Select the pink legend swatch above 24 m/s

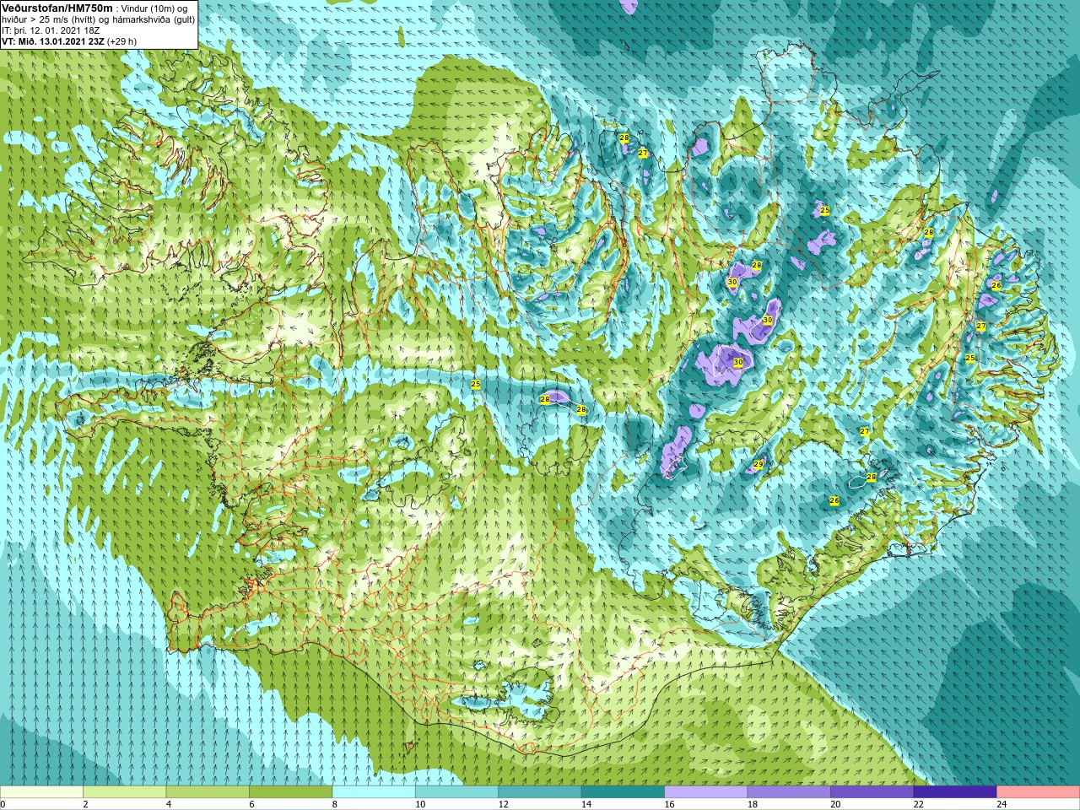pos(1039,792)
